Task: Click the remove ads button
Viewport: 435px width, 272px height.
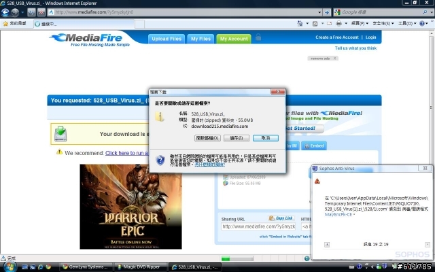Action: (x=323, y=58)
